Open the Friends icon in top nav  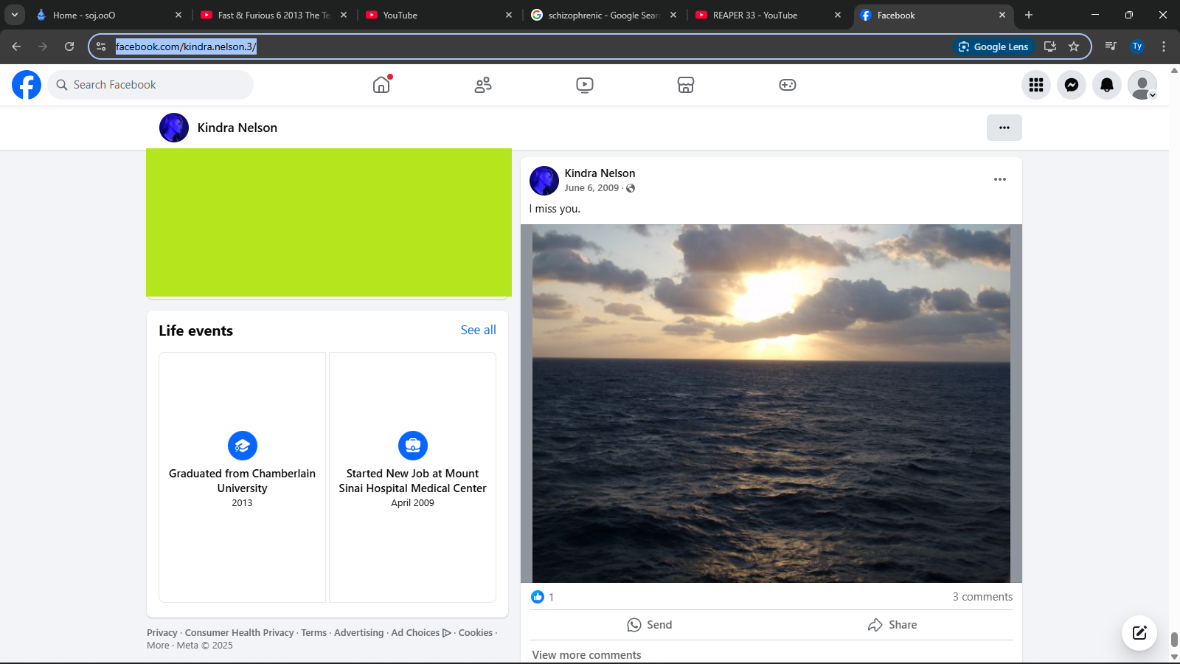[483, 85]
